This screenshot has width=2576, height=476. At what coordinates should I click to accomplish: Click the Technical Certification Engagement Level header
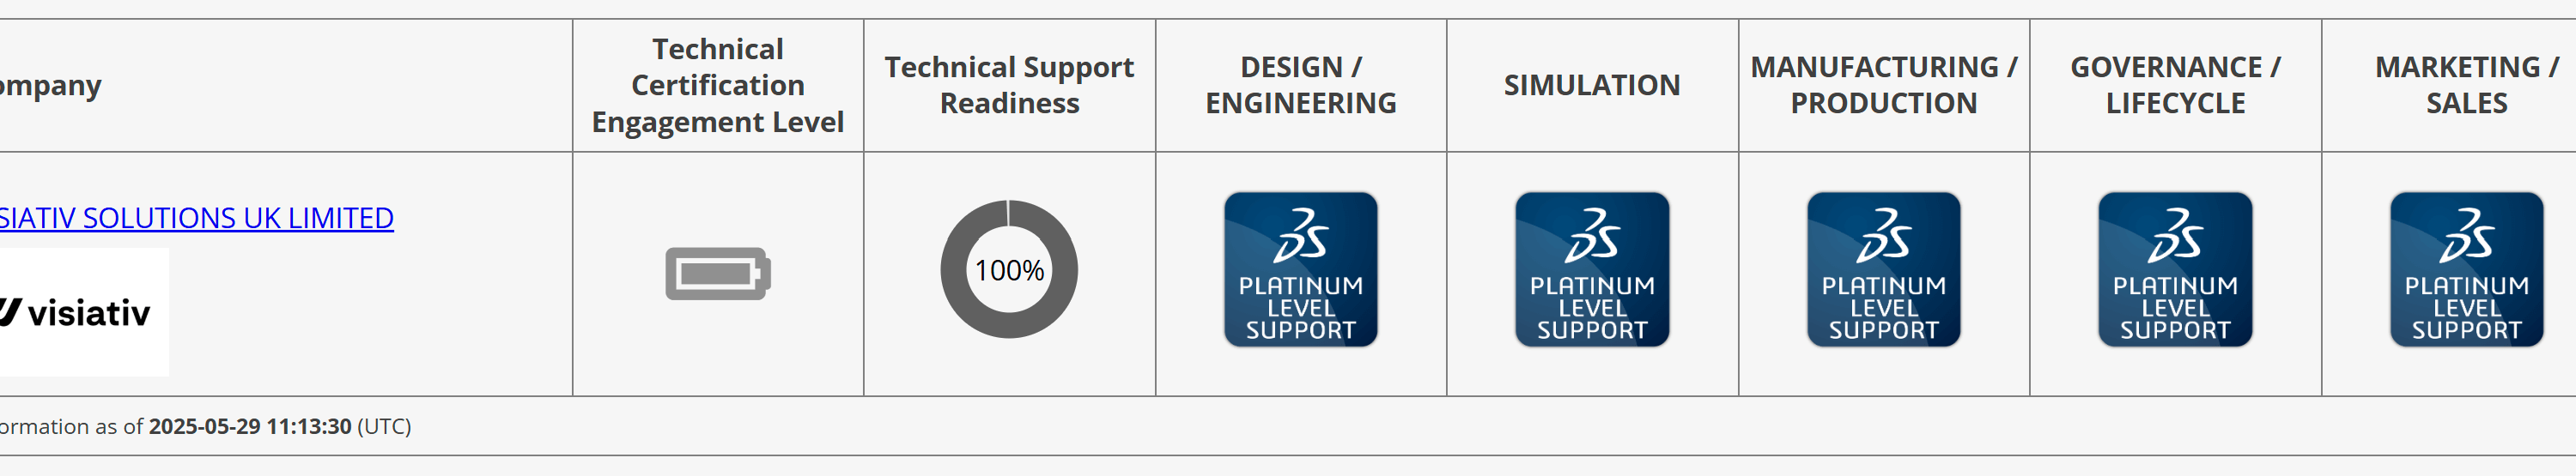tap(718, 86)
